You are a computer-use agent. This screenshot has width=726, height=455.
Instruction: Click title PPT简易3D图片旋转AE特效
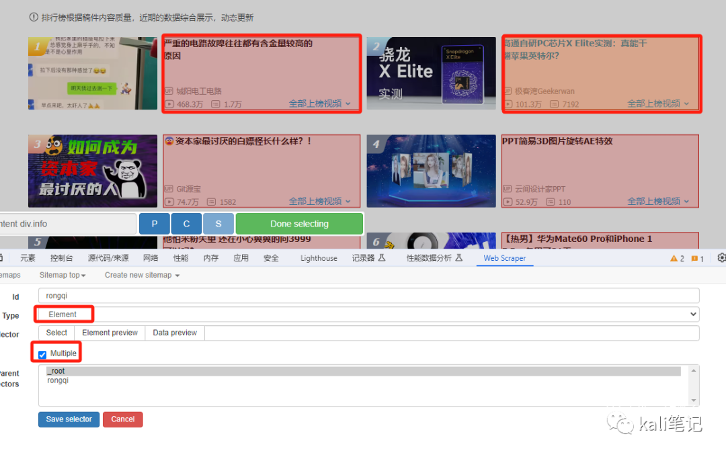coord(557,141)
